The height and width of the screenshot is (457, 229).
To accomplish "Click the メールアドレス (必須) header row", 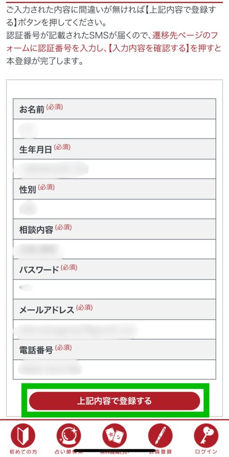I will pos(114,309).
